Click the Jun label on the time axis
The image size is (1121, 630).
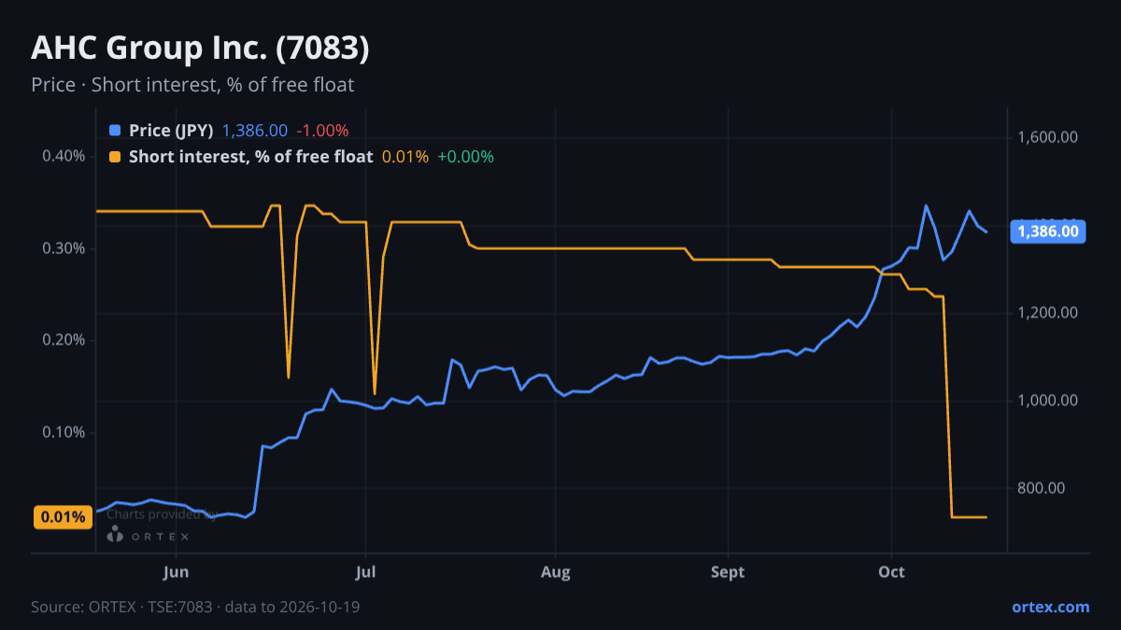pyautogui.click(x=176, y=572)
